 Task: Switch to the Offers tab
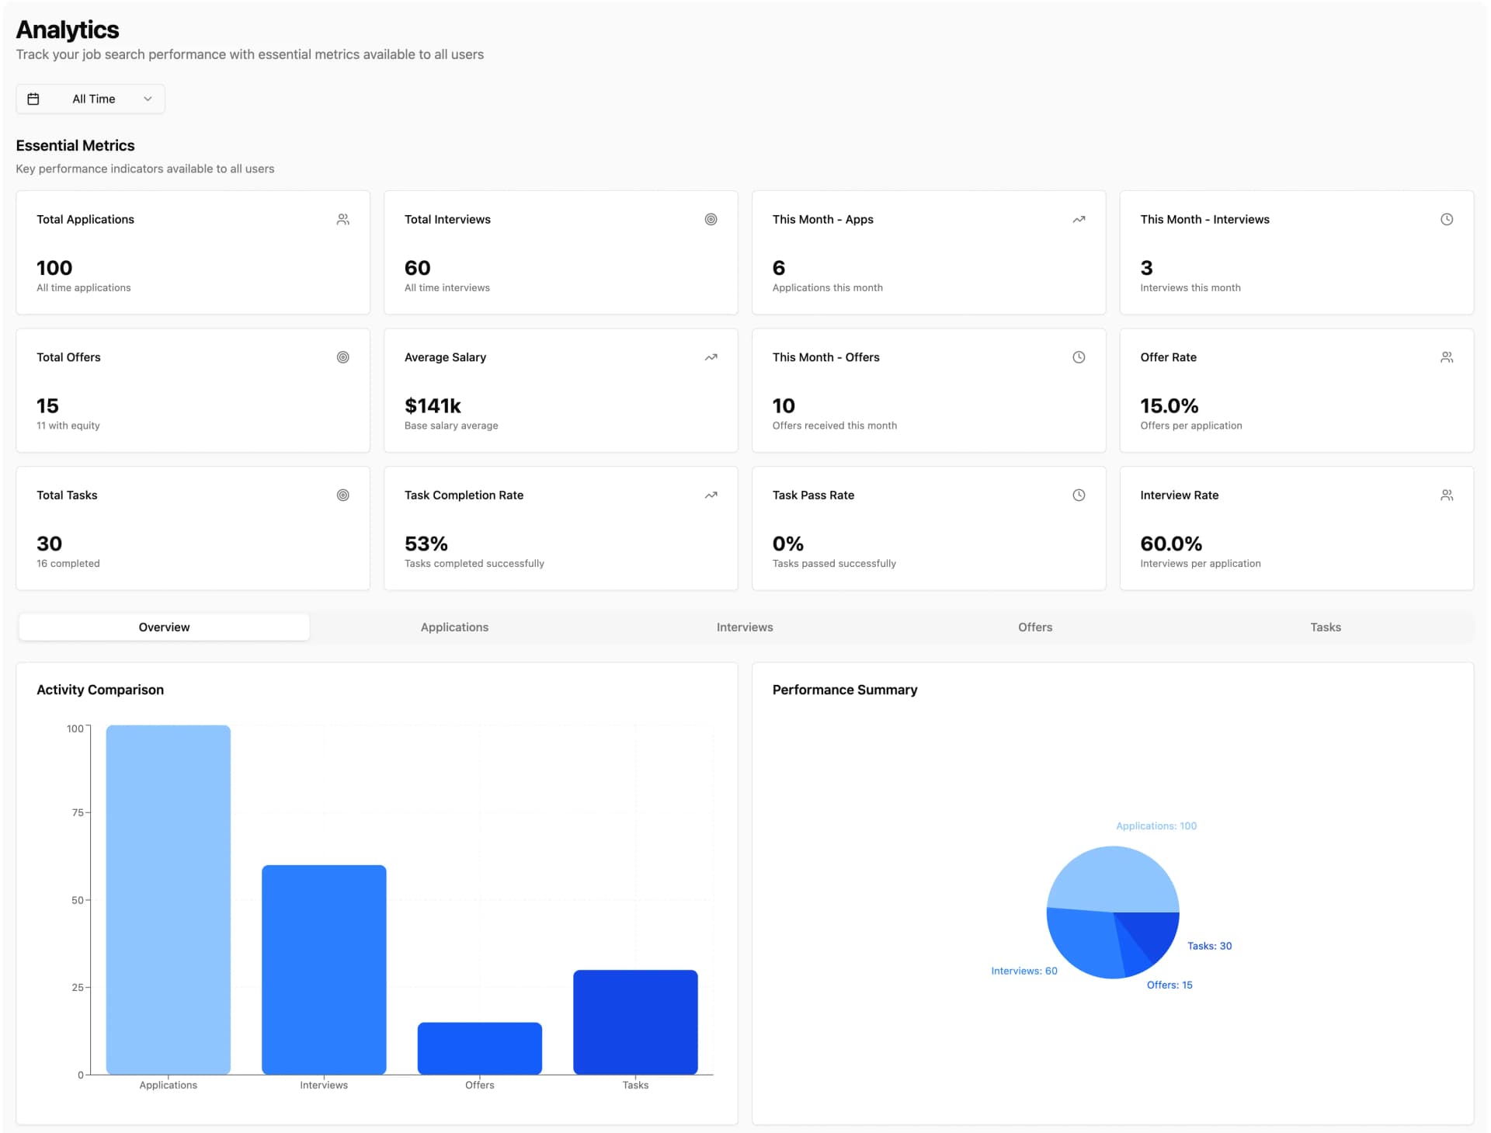pyautogui.click(x=1034, y=627)
